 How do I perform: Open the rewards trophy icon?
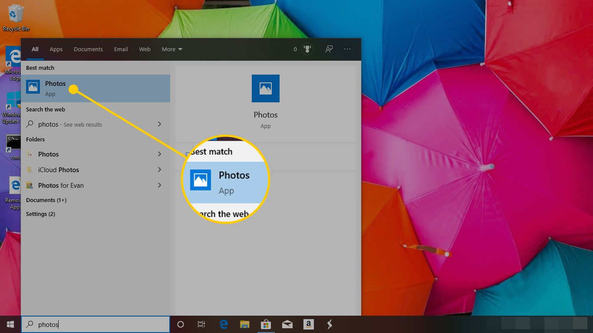point(307,49)
